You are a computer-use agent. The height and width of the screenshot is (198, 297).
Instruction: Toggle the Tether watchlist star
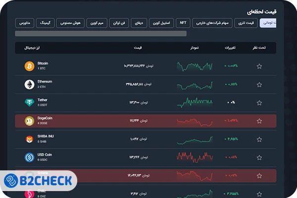[x=259, y=102]
